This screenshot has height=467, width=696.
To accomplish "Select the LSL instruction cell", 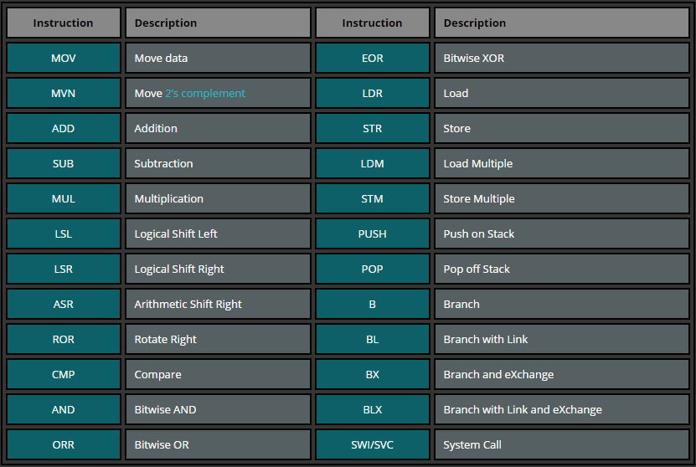I will 64,234.
